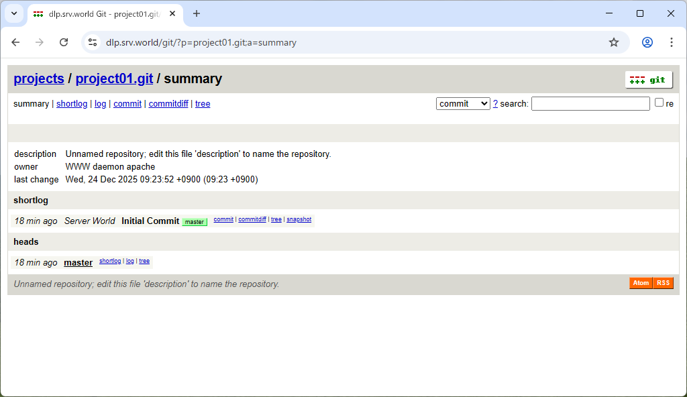This screenshot has height=397, width=687.
Task: Open tree in the top navigation
Action: (x=203, y=104)
